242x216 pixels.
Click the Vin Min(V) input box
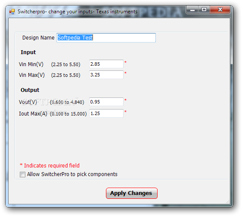[x=106, y=64]
